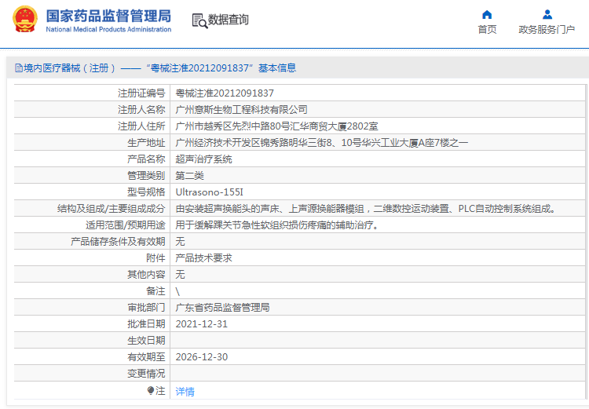The image size is (589, 409).
Task: Click the 数据查询 magnifier document icon
Action: click(x=199, y=20)
